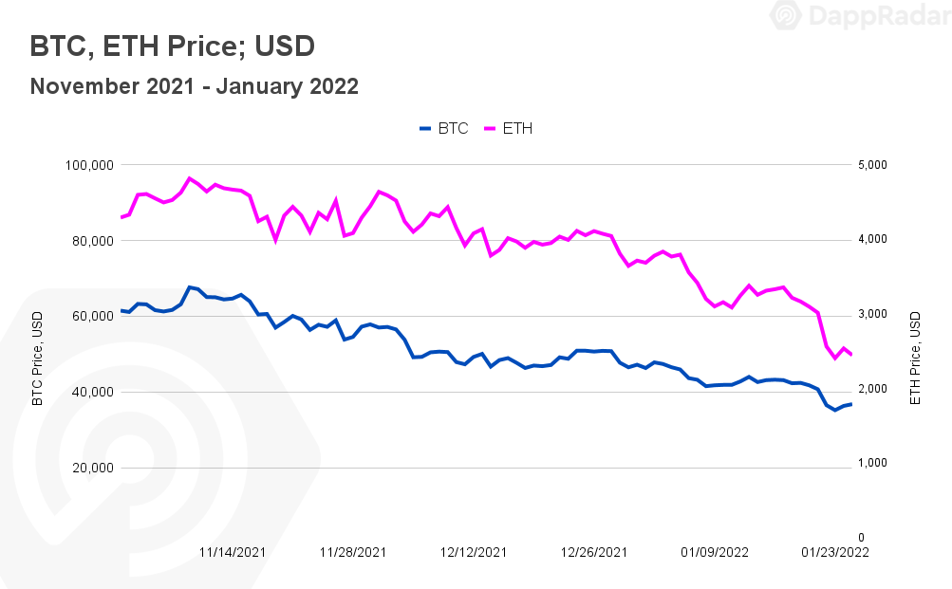Click the DappRadar logo icon at top right
The width and height of the screenshot is (952, 589).
click(x=786, y=14)
